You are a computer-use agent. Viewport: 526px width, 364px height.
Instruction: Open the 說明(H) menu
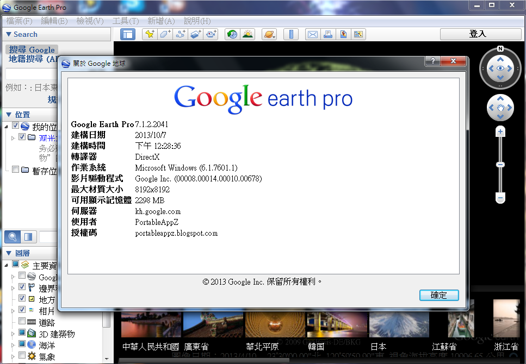click(197, 21)
